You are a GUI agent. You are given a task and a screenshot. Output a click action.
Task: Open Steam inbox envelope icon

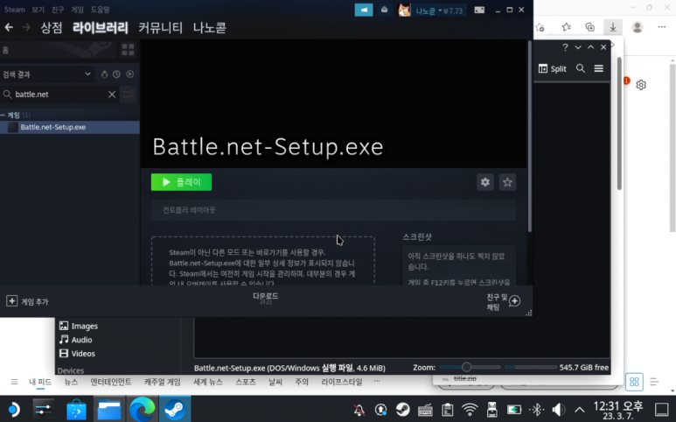384,10
